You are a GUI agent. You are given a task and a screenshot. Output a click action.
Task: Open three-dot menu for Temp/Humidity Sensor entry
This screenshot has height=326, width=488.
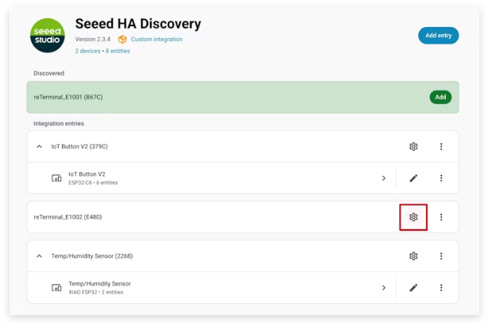[441, 256]
